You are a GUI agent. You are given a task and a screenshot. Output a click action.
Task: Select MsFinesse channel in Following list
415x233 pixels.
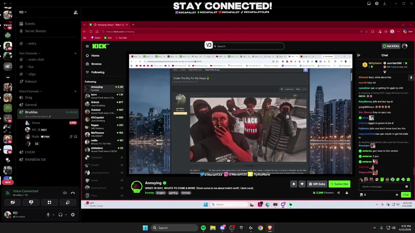click(x=104, y=134)
